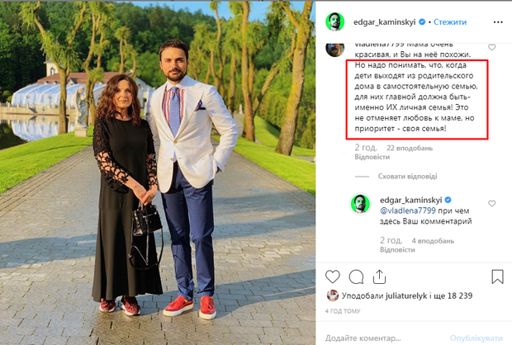
Task: Like the post with the heart icon
Action: [332, 276]
